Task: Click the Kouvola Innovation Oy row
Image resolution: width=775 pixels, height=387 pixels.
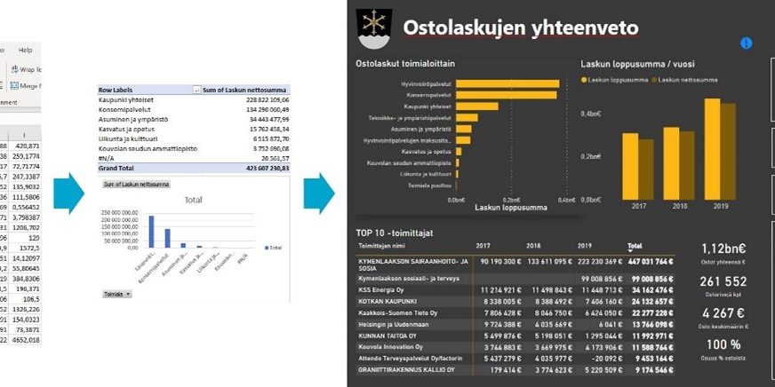Action: tap(515, 347)
